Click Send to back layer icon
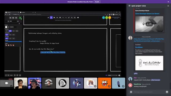 tap(6, 45)
